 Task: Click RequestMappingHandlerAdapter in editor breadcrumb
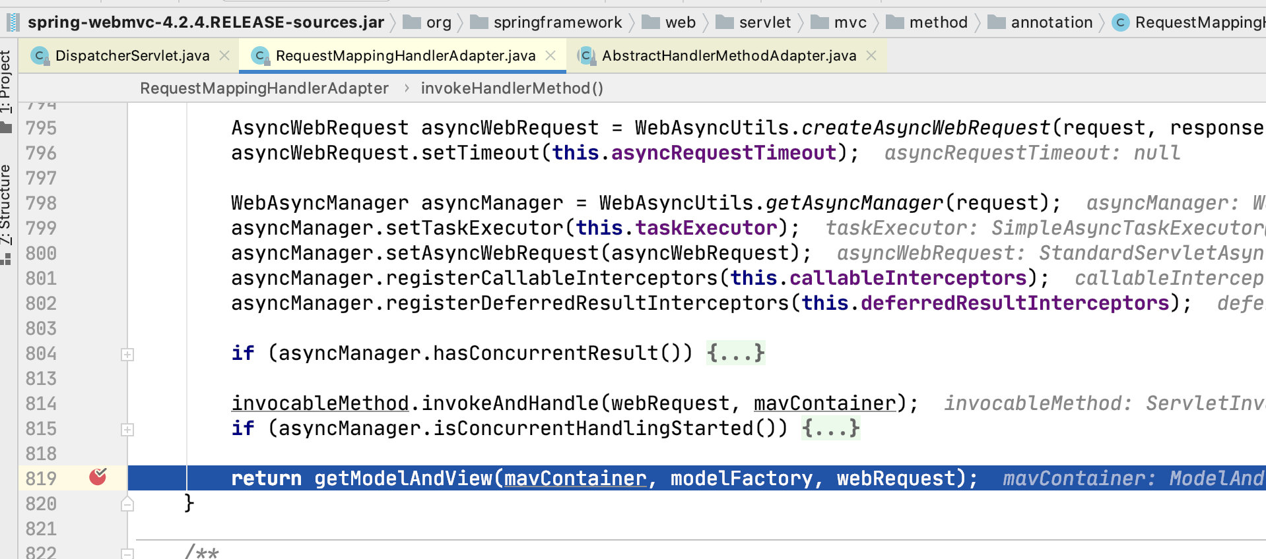tap(264, 88)
